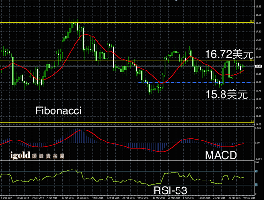Click the 14.75 price axis label

[258, 108]
